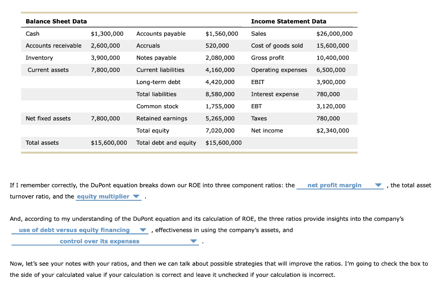
Task: Click the 'Net fixed assets' row label
Action: [x=48, y=119]
